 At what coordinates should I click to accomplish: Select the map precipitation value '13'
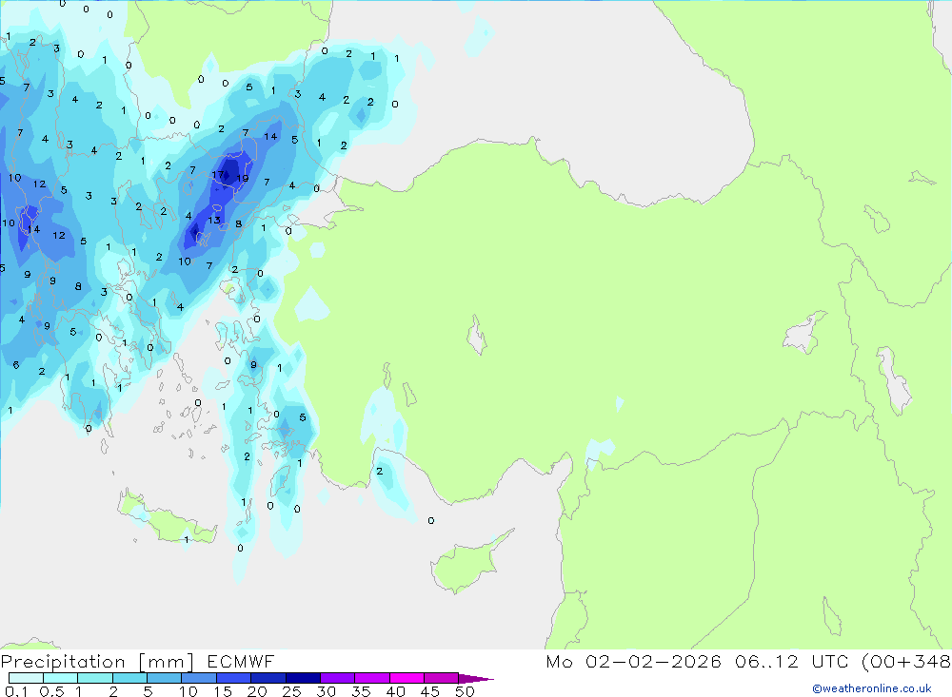(214, 221)
